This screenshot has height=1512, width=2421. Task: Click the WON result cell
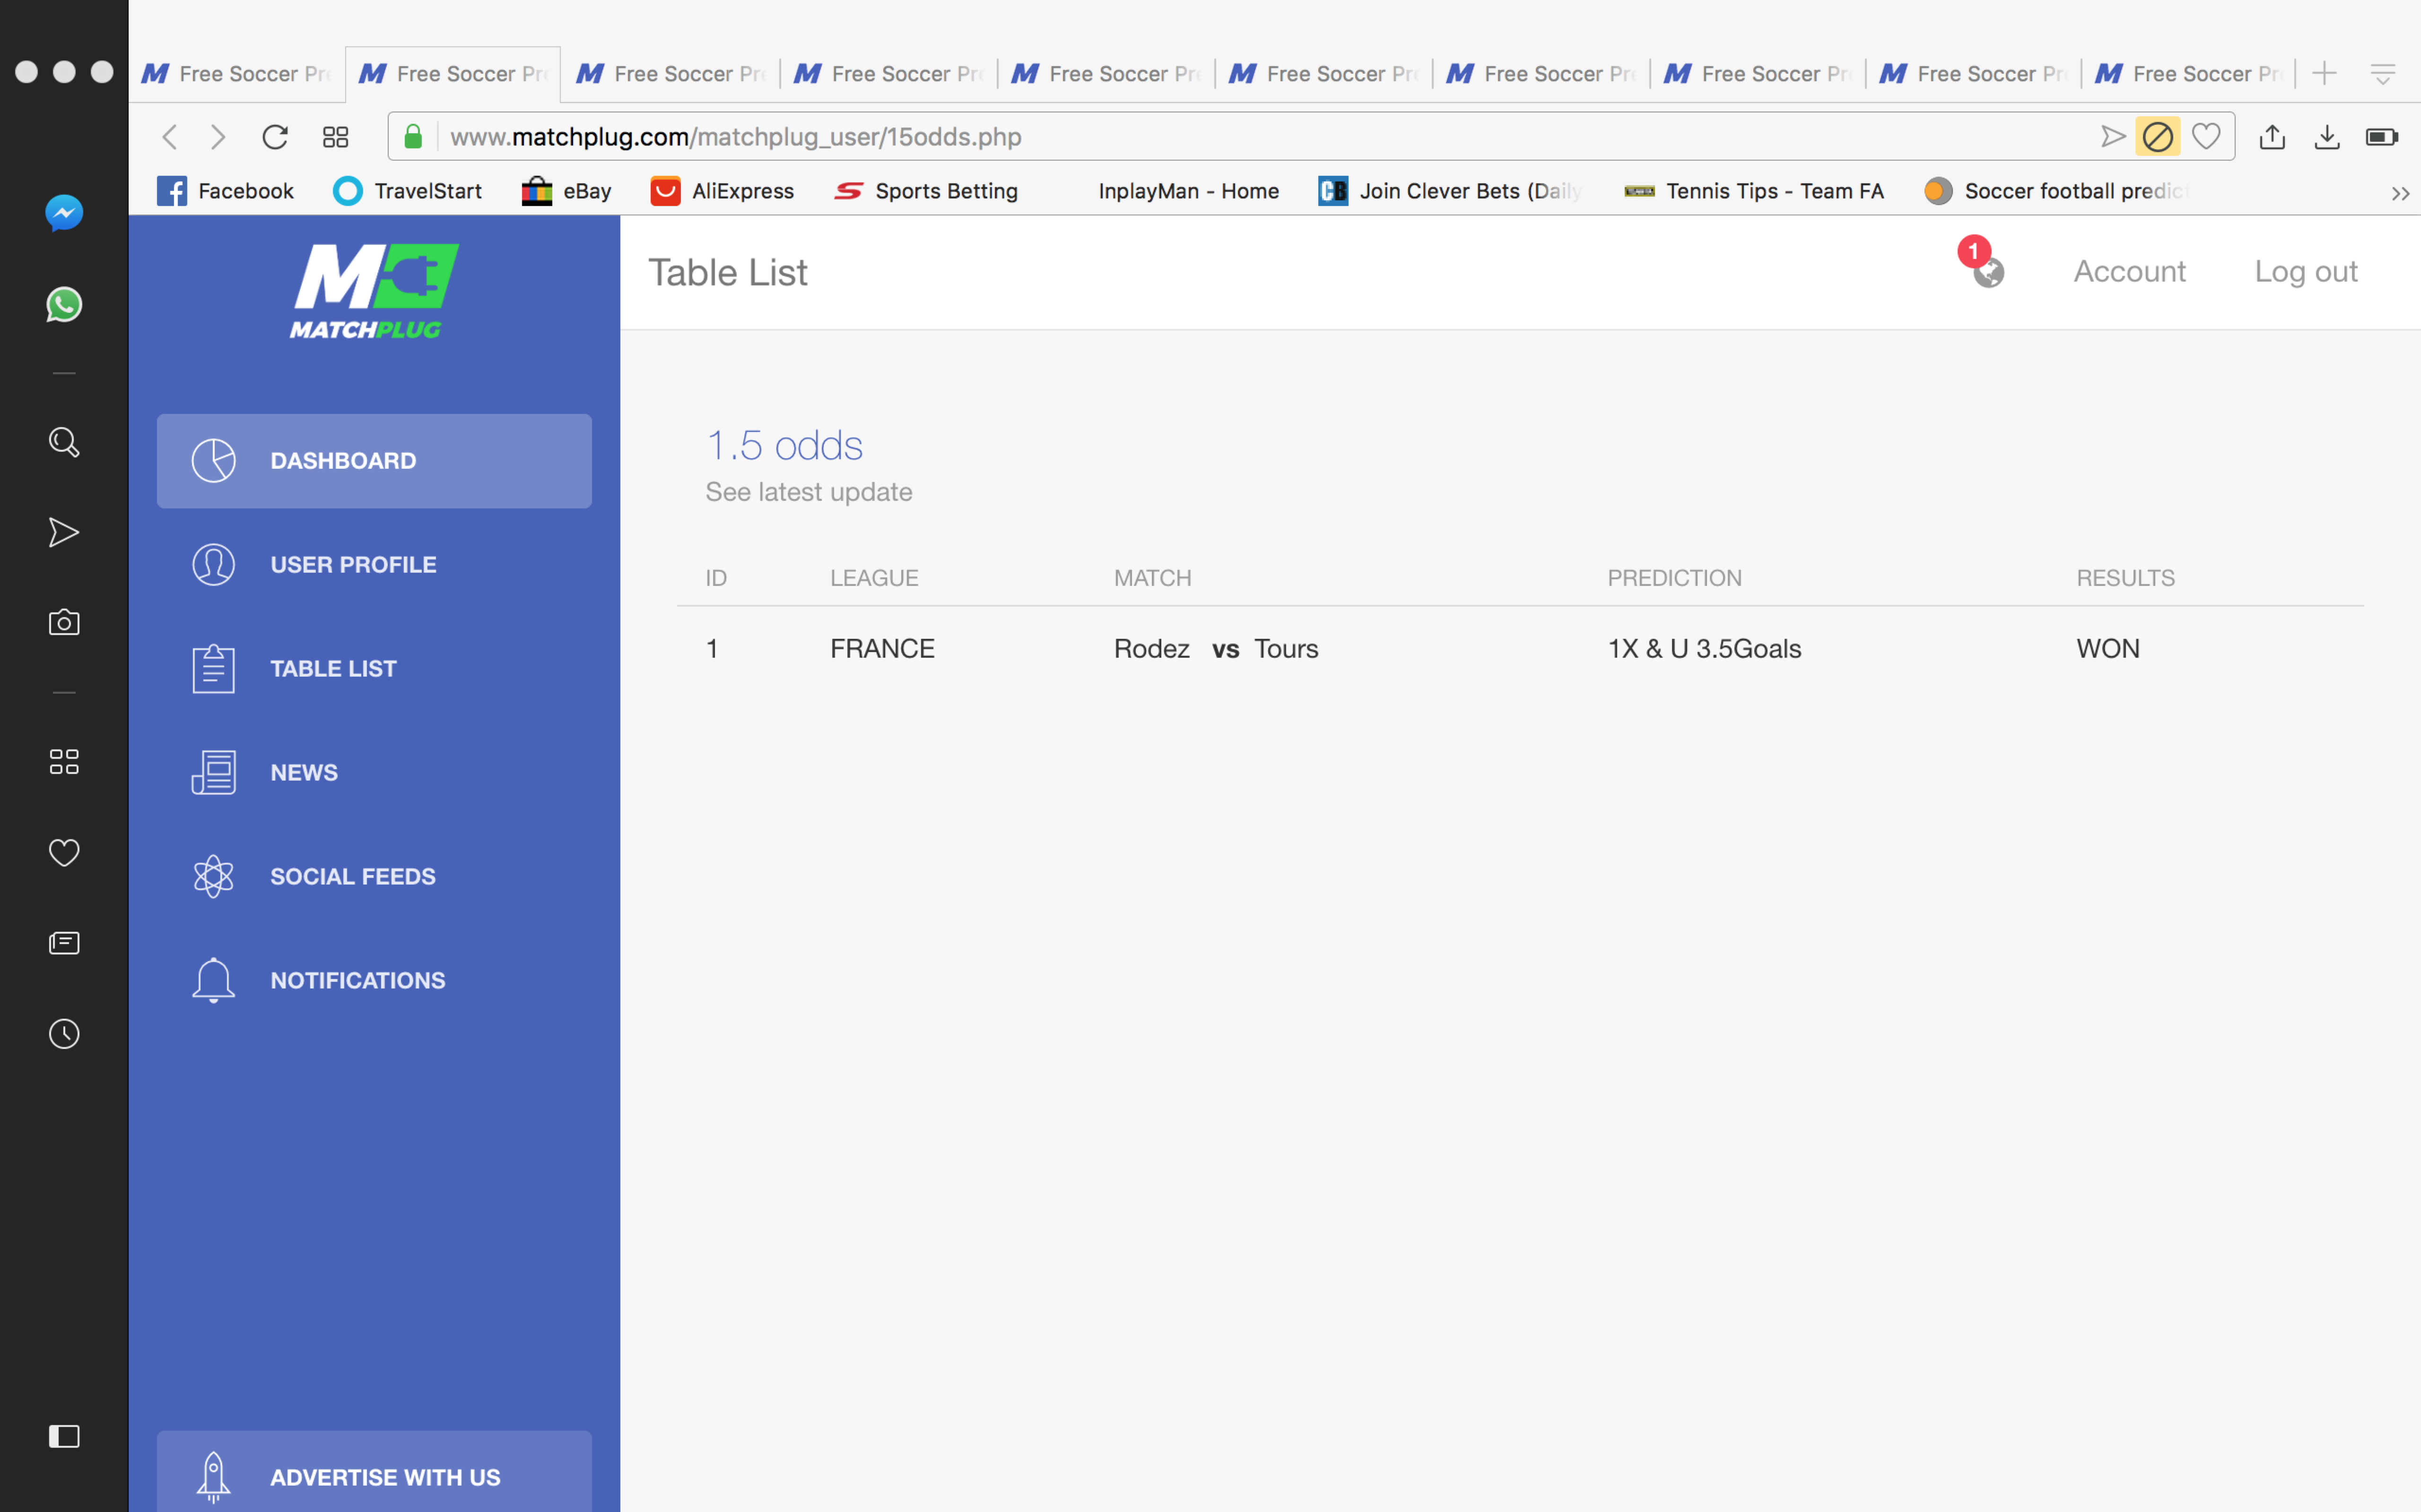(2108, 649)
